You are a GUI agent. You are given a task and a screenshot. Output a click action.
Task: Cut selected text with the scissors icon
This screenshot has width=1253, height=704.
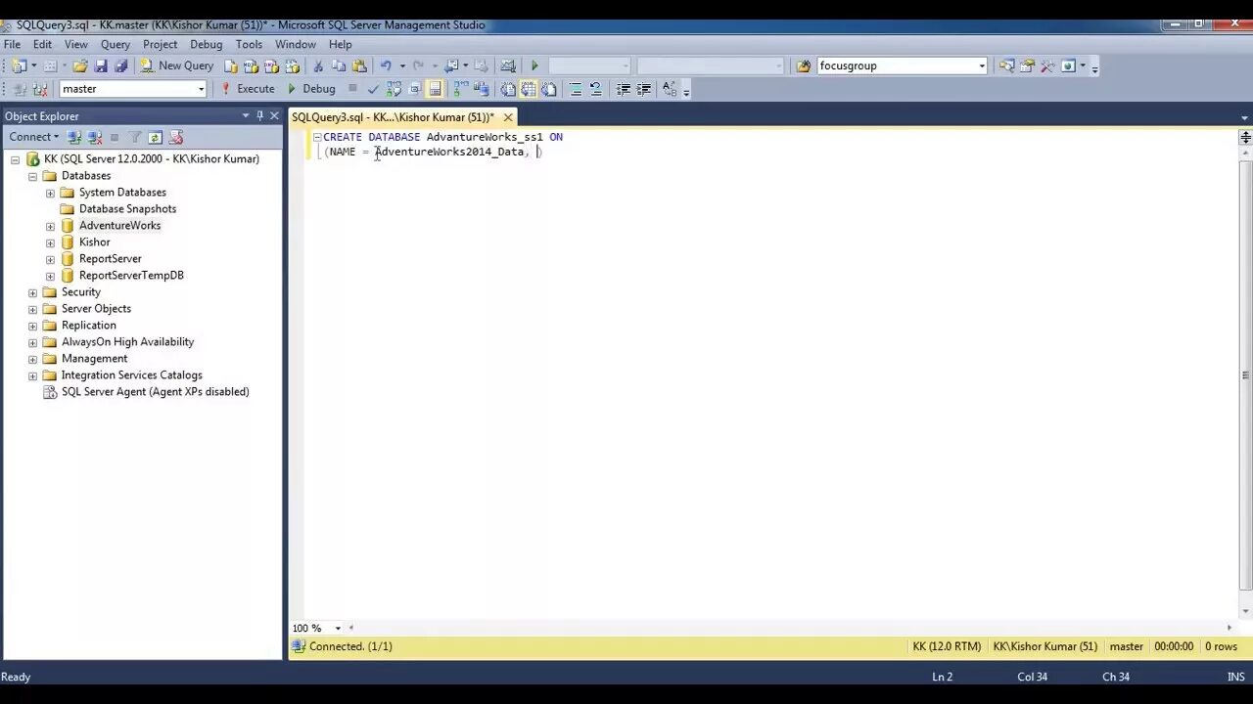317,66
